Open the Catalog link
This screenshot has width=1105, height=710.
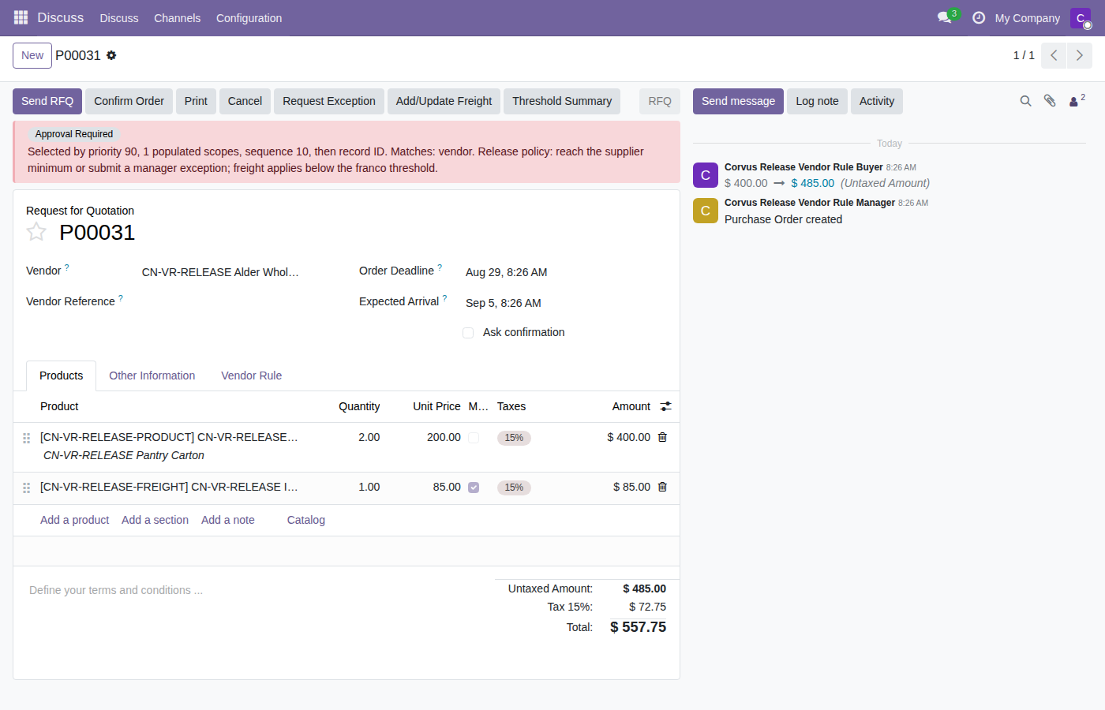point(305,520)
